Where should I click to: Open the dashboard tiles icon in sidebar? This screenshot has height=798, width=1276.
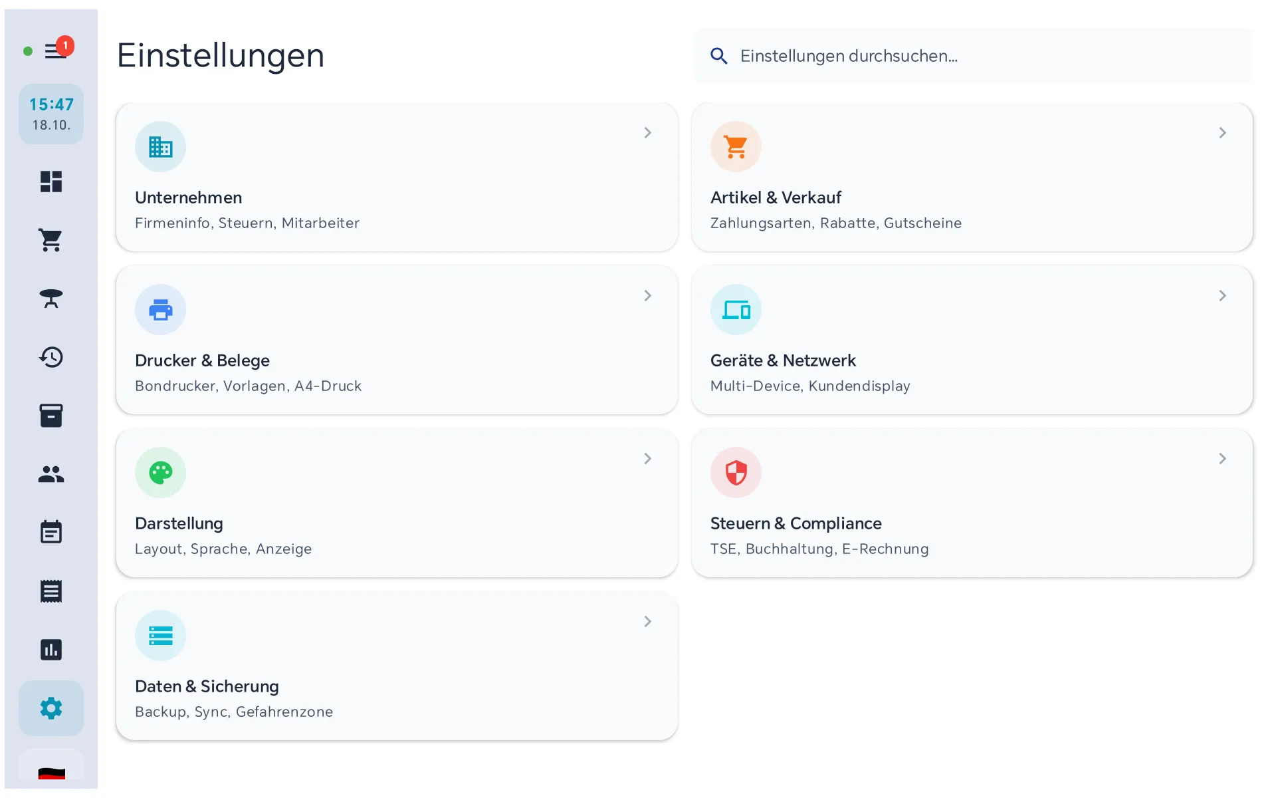51,182
